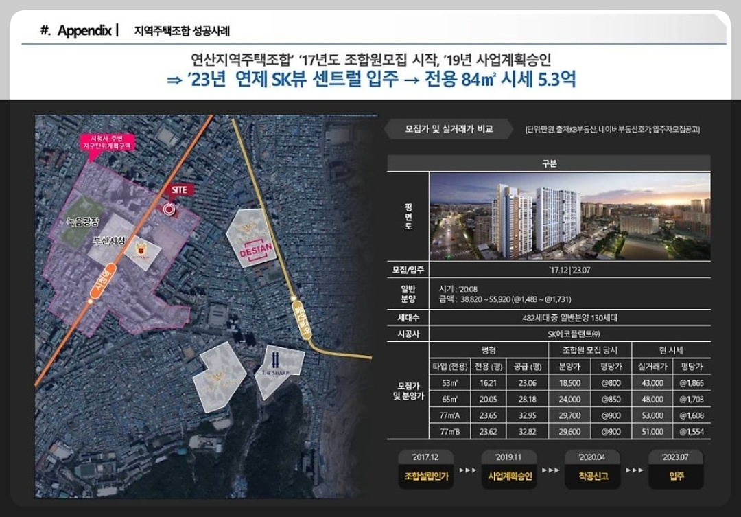Image resolution: width=741 pixels, height=517 pixels.
Task: Click the @1,608 per-pyeong cell
Action: point(692,415)
